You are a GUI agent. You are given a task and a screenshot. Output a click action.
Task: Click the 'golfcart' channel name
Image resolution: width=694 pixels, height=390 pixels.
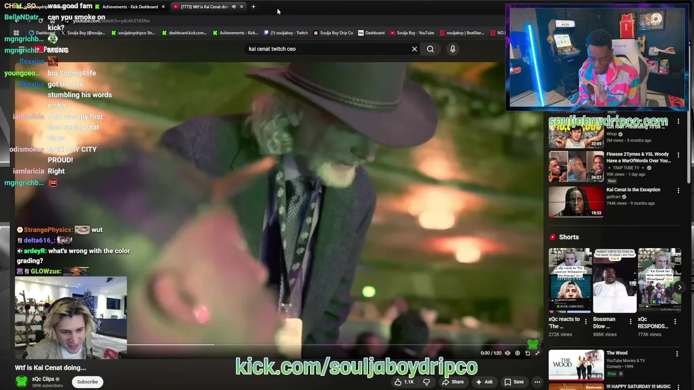pyautogui.click(x=614, y=197)
